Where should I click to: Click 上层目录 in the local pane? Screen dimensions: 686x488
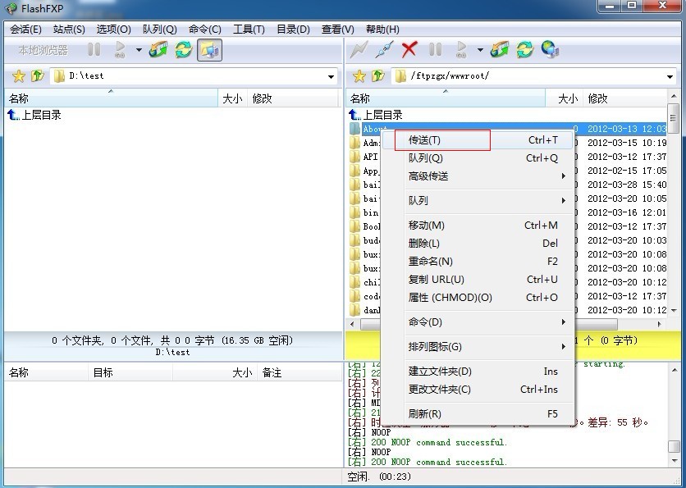(41, 116)
